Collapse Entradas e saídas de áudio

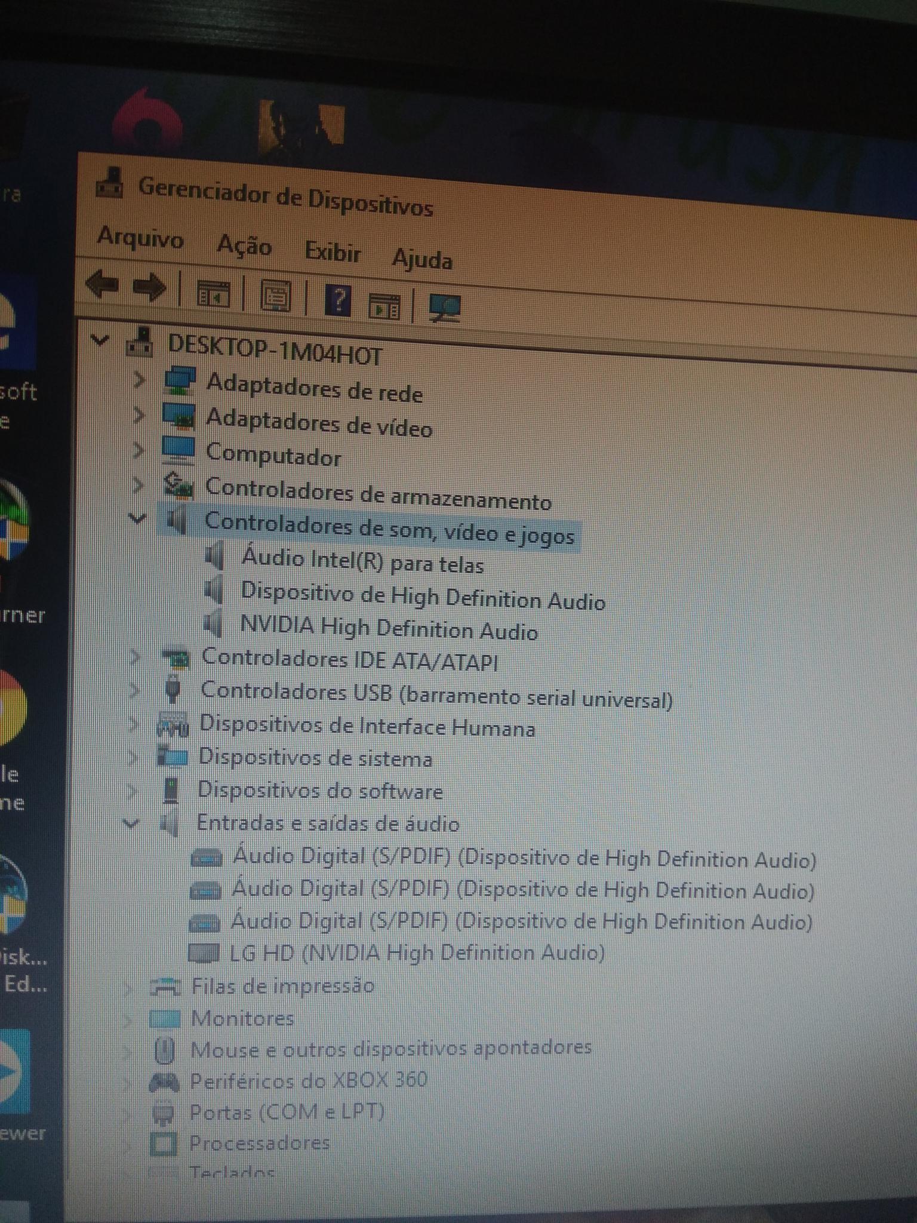coord(131,823)
